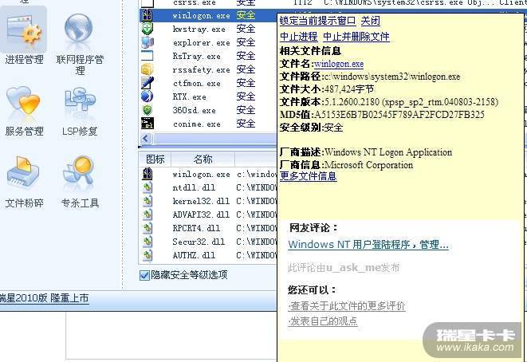Select the explorer.exe process name

(202, 43)
